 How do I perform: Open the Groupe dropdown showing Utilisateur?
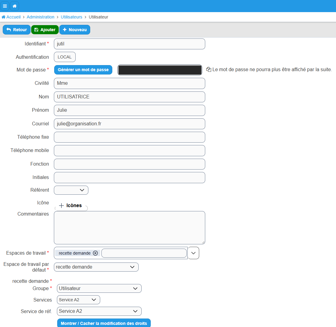coord(99,289)
